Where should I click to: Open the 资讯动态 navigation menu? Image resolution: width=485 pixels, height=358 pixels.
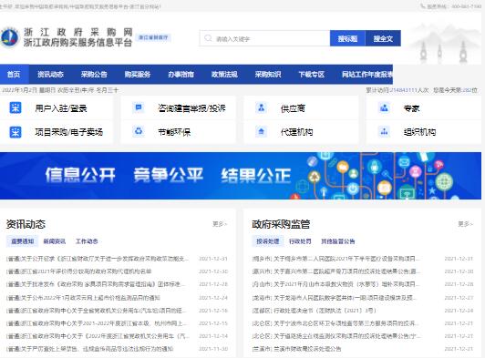50,74
